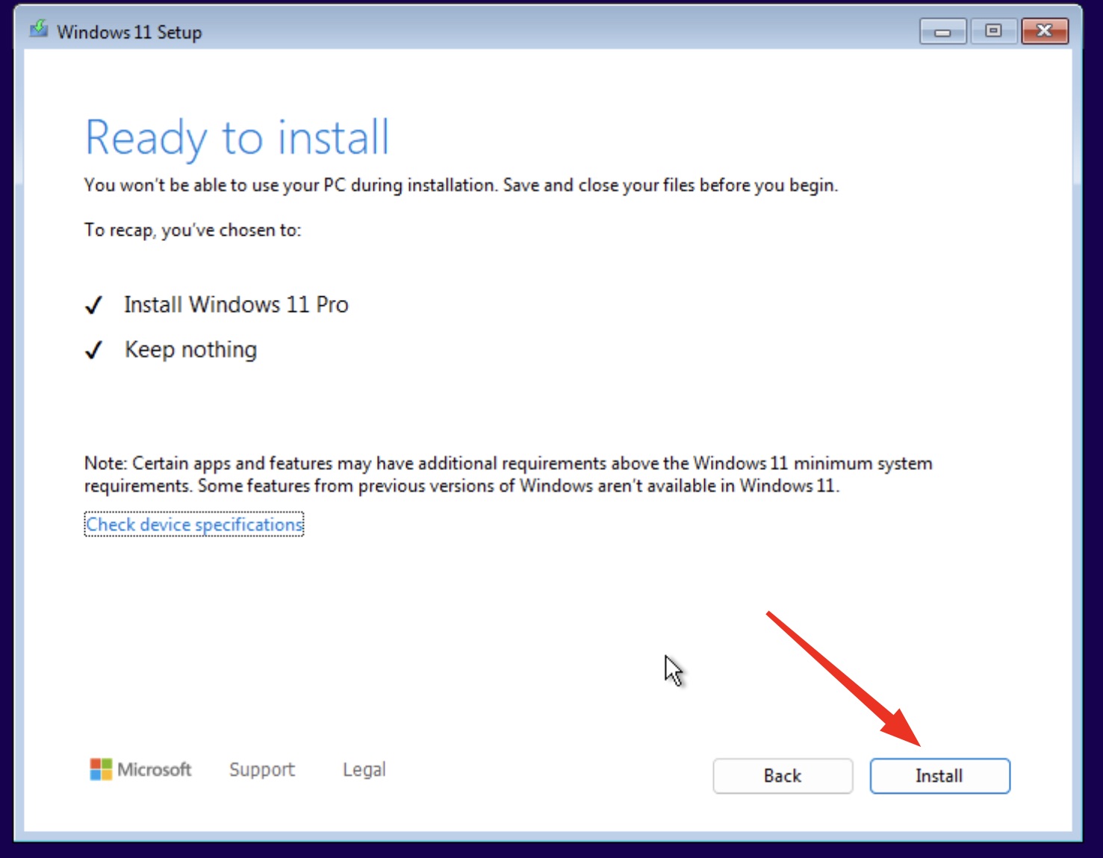This screenshot has height=858, width=1103.
Task: Minimize the Windows 11 Setup window
Action: (942, 31)
